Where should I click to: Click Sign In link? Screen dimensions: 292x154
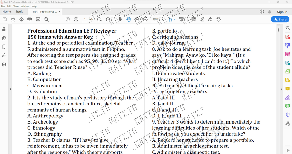click(x=282, y=12)
